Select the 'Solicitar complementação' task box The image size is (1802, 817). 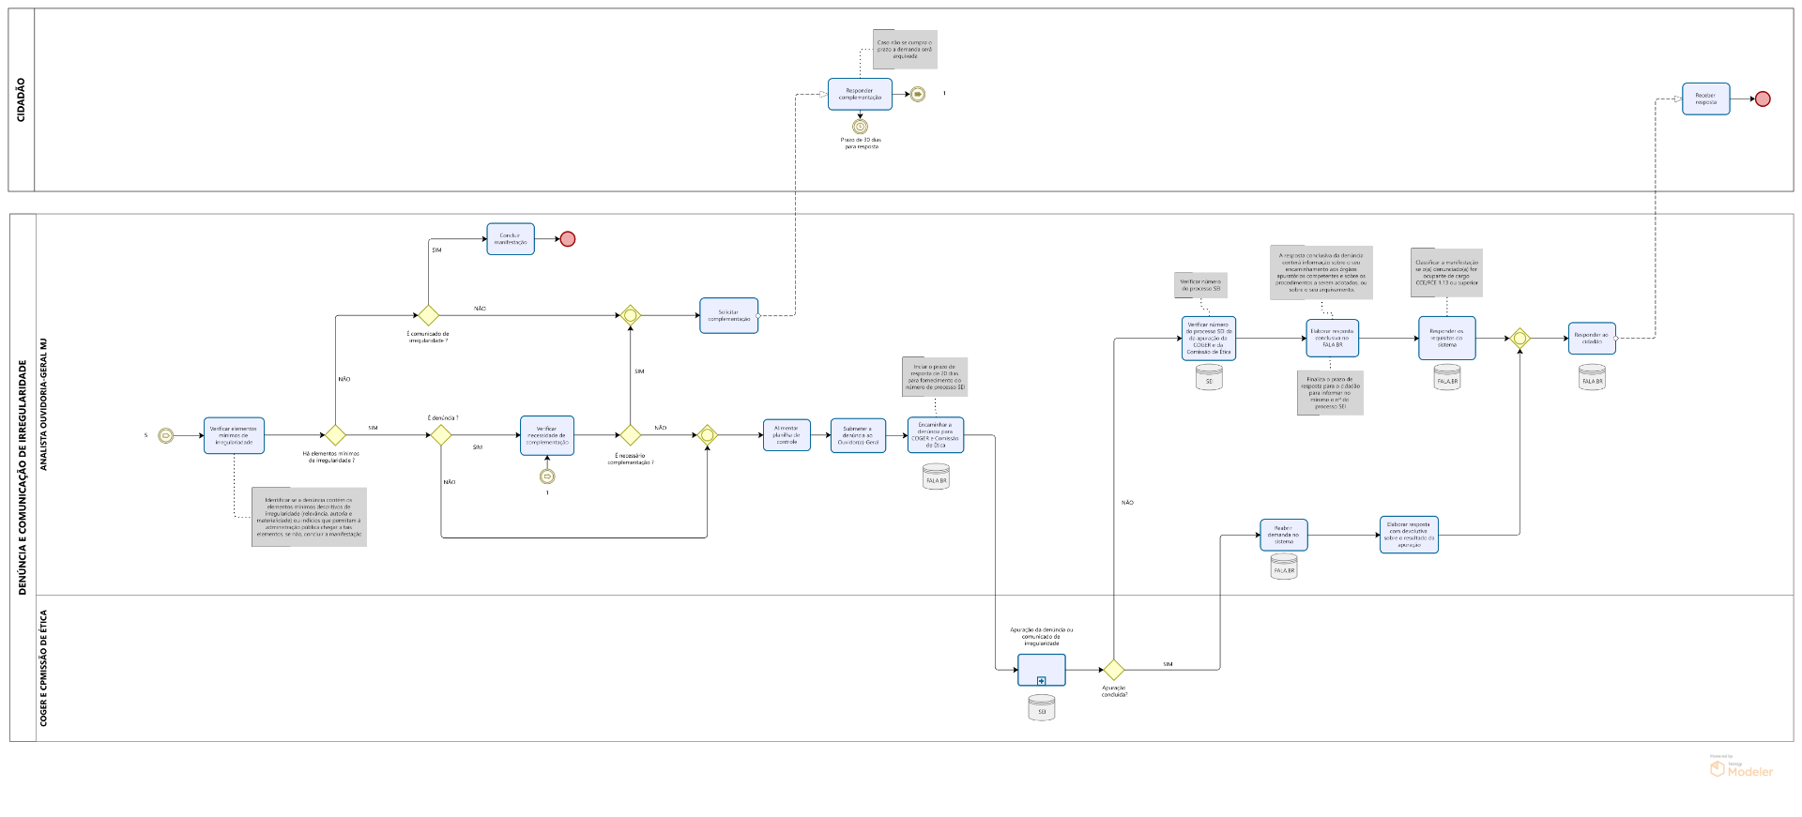pyautogui.click(x=728, y=315)
